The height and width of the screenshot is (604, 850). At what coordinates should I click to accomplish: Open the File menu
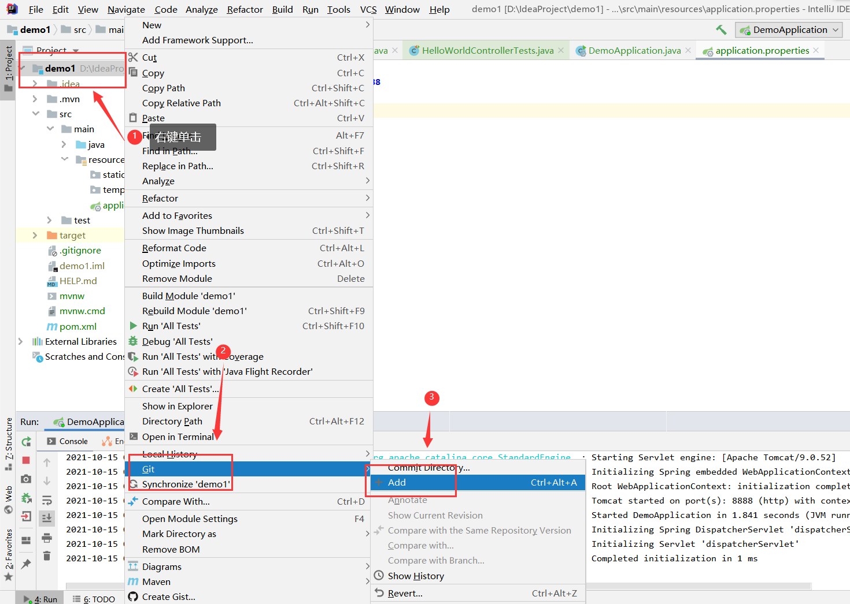36,9
